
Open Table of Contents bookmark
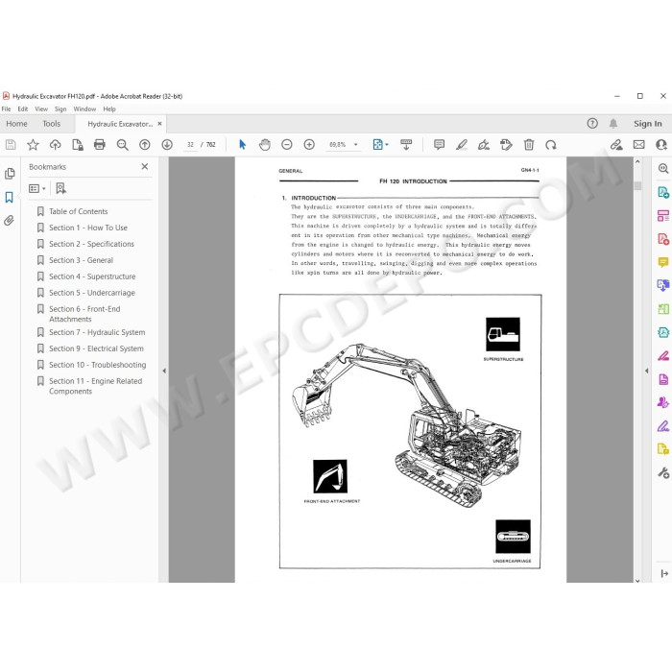click(x=78, y=211)
